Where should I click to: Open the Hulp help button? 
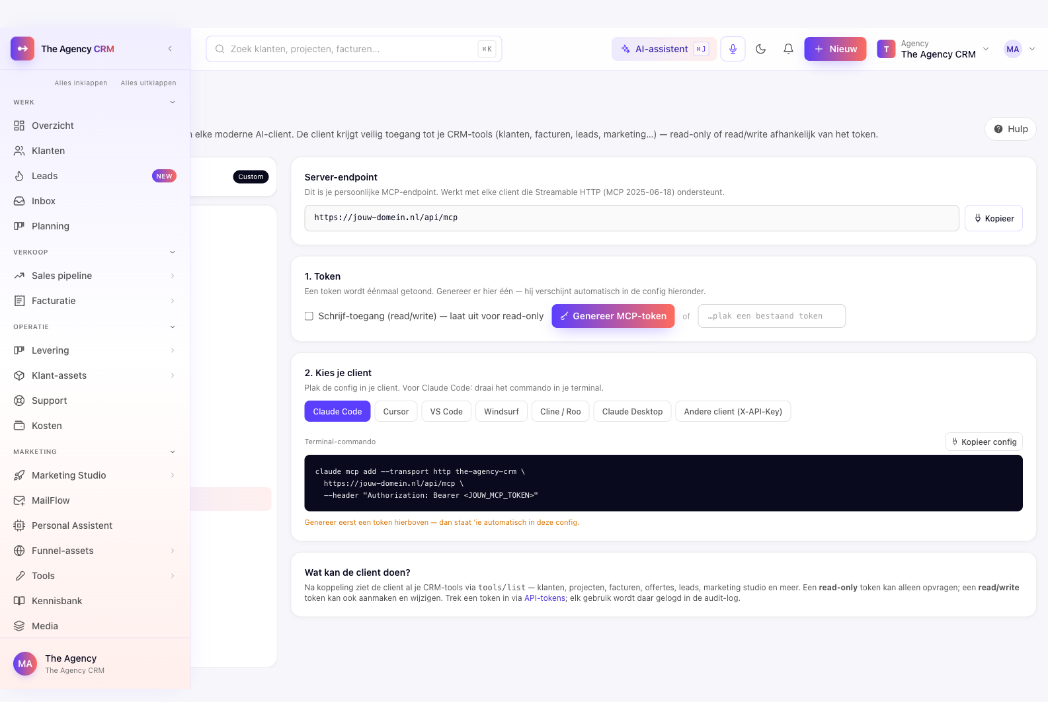click(1010, 129)
